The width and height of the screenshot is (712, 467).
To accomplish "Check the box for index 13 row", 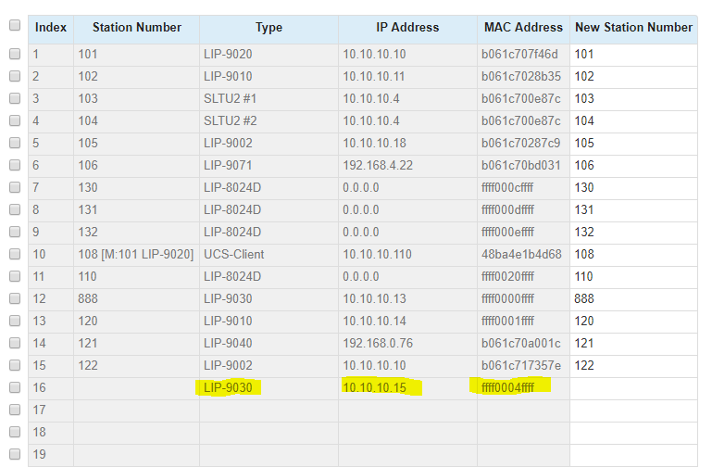I will pyautogui.click(x=15, y=321).
